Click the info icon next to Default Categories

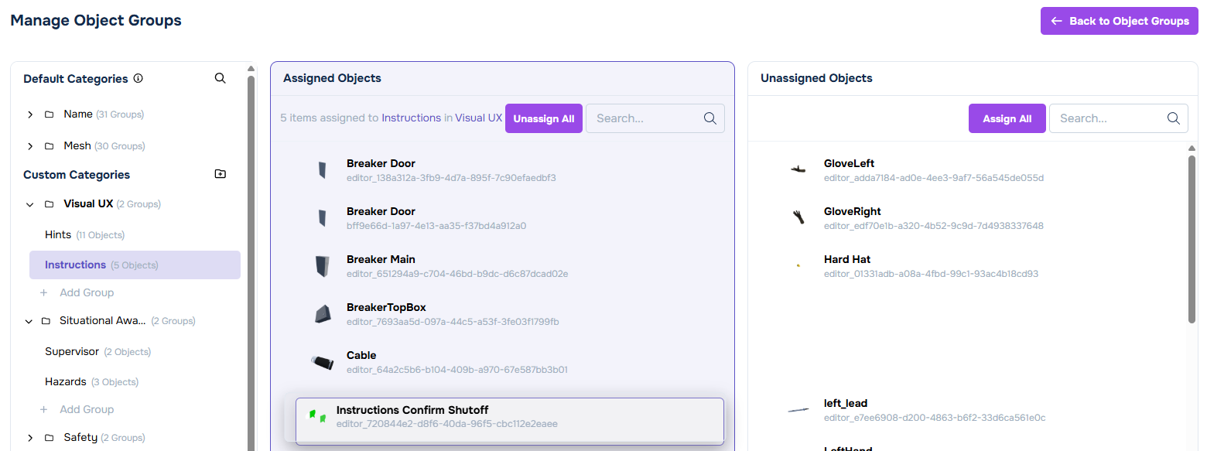pyautogui.click(x=138, y=78)
